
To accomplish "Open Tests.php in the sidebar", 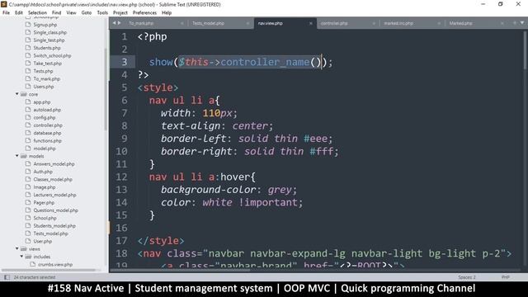I will click(43, 71).
